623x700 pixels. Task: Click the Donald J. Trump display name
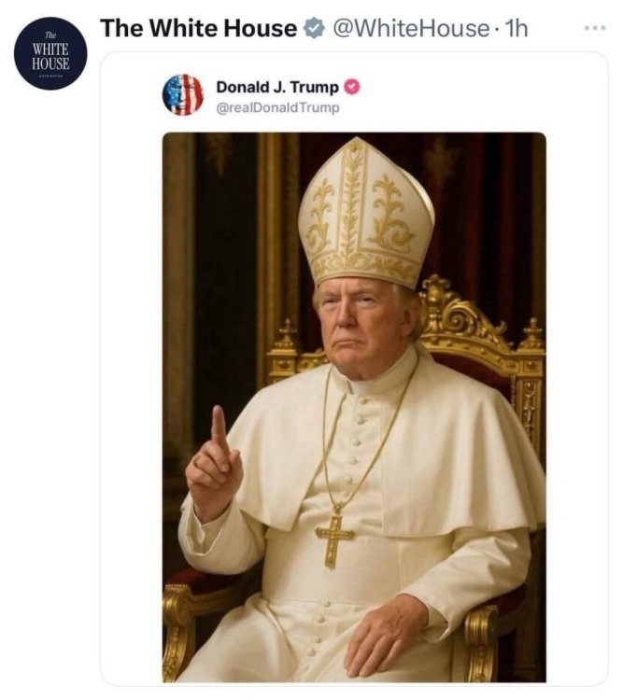coord(277,87)
